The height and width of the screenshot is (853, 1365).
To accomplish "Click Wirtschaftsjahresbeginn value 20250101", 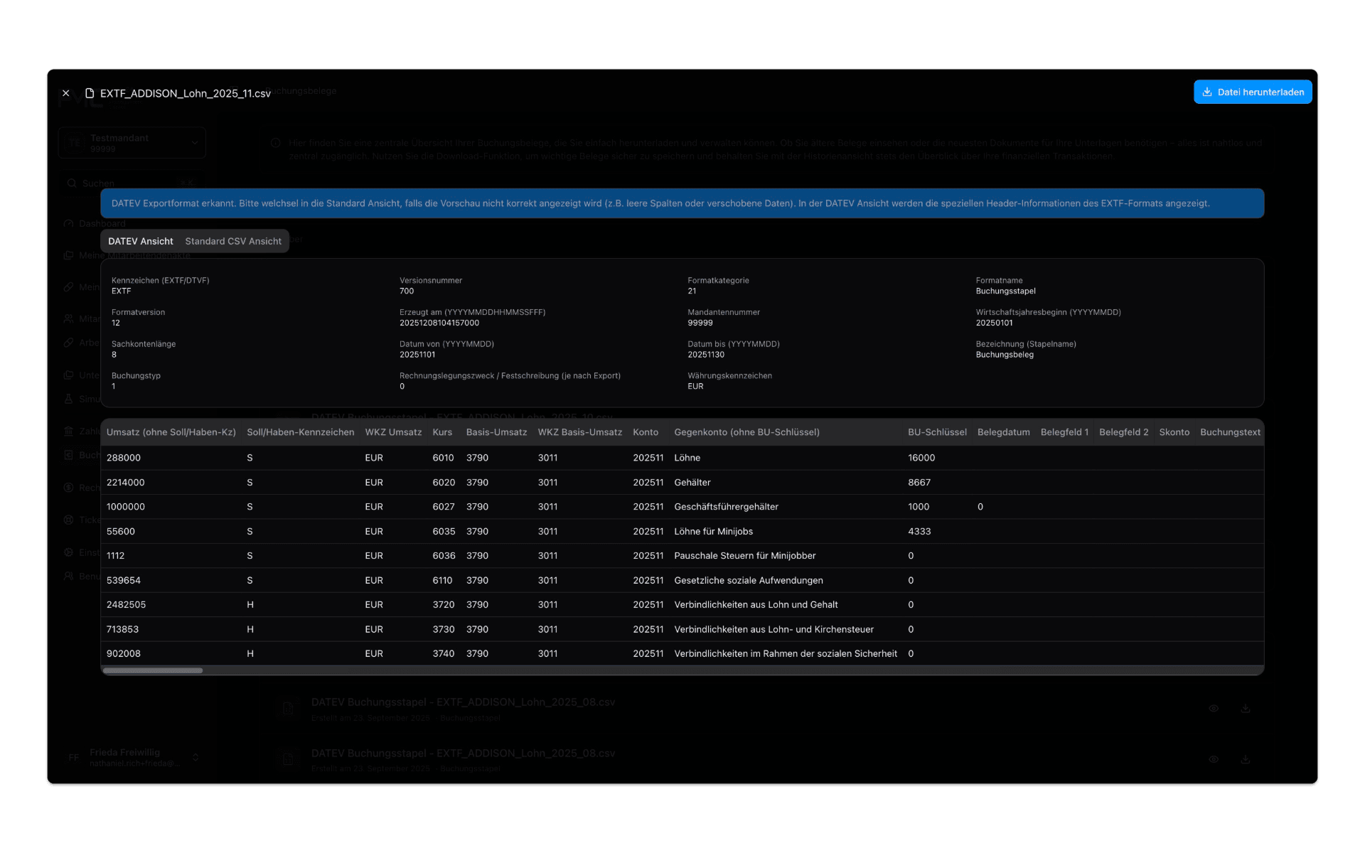I will 994,323.
